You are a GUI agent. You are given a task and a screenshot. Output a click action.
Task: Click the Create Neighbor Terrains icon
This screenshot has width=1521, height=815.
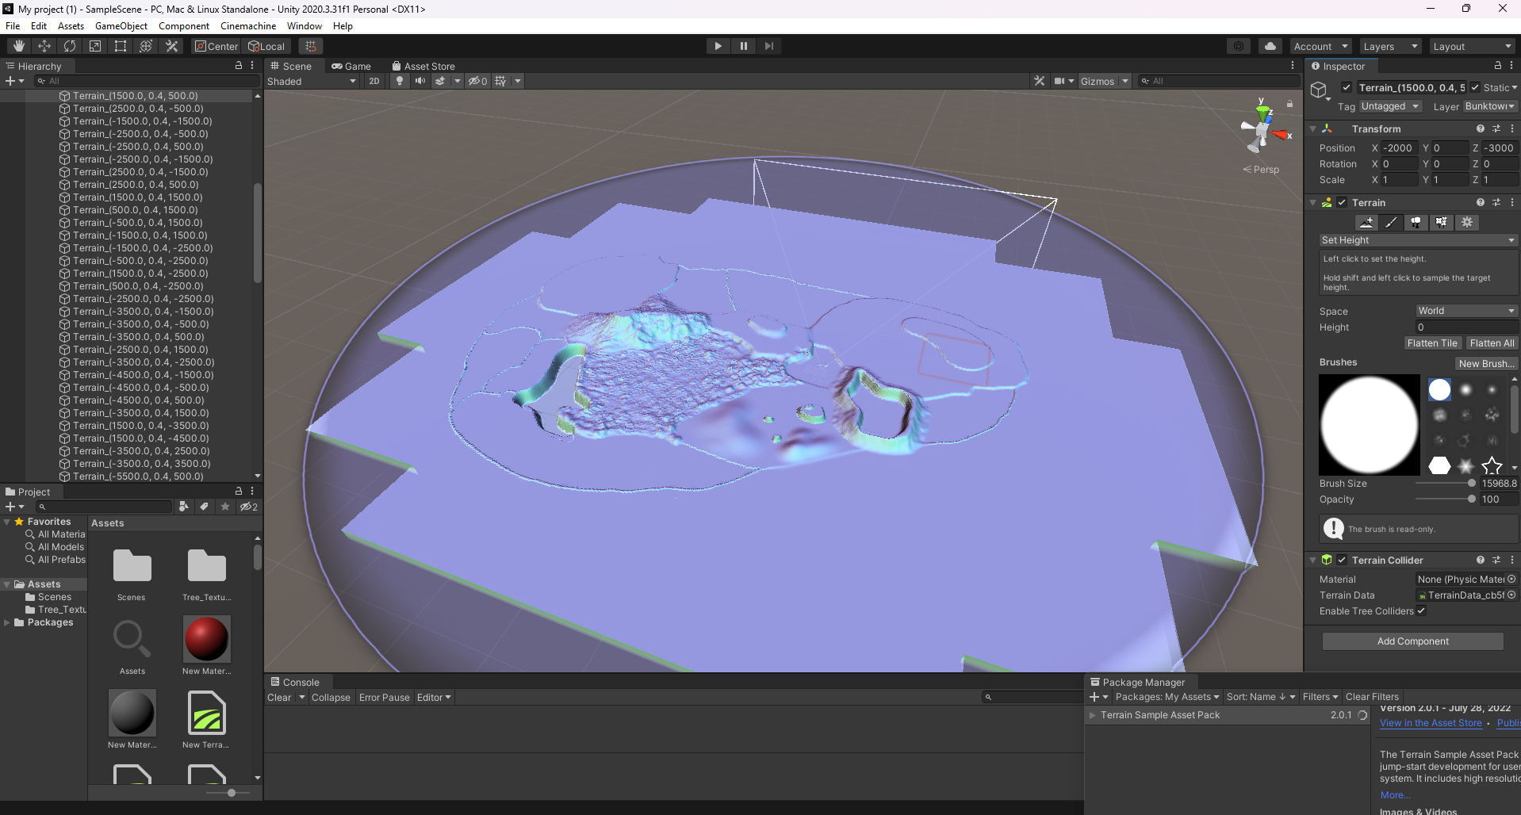point(1366,222)
